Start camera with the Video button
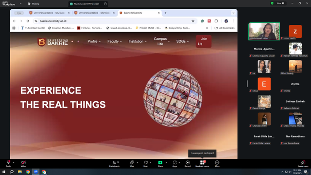This screenshot has width=311, height=175. pos(23,164)
